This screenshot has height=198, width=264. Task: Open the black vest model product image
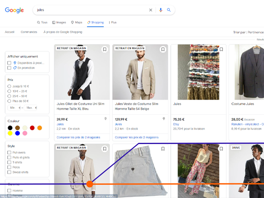point(82,72)
